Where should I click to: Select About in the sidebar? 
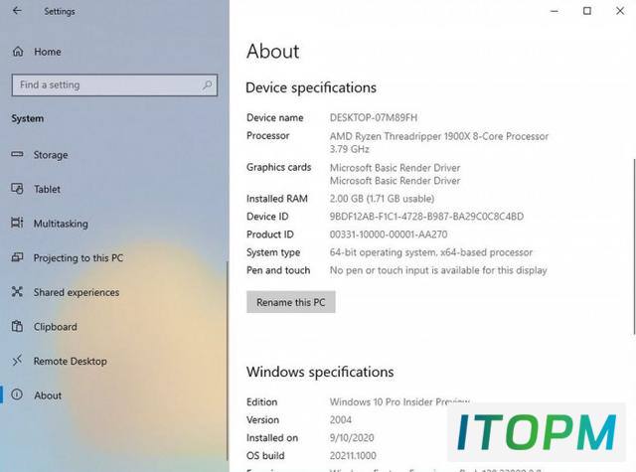point(48,395)
